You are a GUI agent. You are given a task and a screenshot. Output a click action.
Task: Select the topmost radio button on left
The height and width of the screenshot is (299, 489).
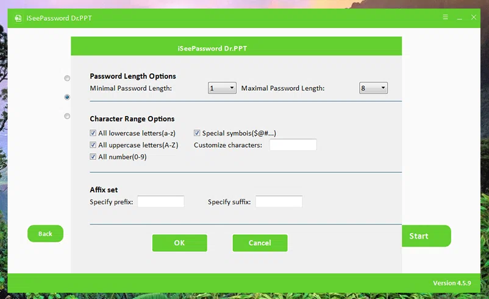pos(67,78)
